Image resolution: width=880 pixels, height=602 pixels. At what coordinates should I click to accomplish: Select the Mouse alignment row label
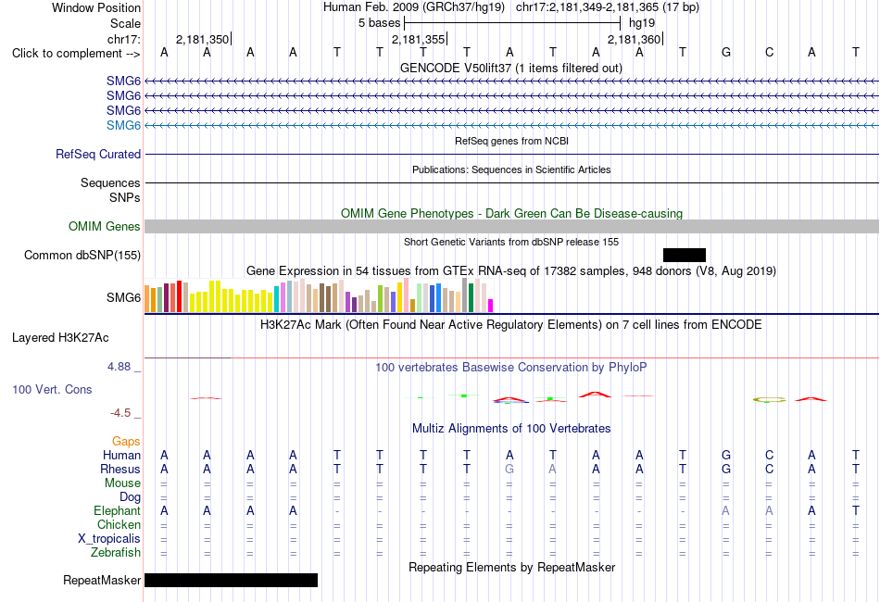(122, 483)
